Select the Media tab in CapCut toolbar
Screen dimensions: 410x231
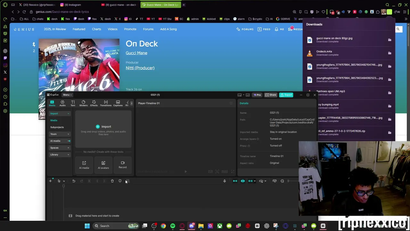[52, 103]
